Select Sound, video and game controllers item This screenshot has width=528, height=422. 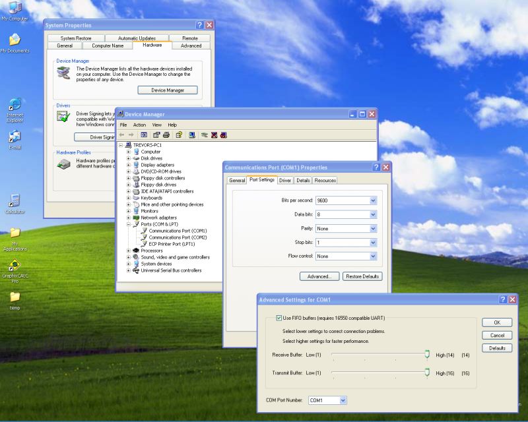coord(175,257)
